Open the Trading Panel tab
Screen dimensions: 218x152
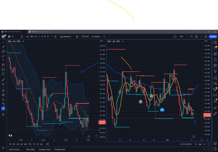coord(60,150)
